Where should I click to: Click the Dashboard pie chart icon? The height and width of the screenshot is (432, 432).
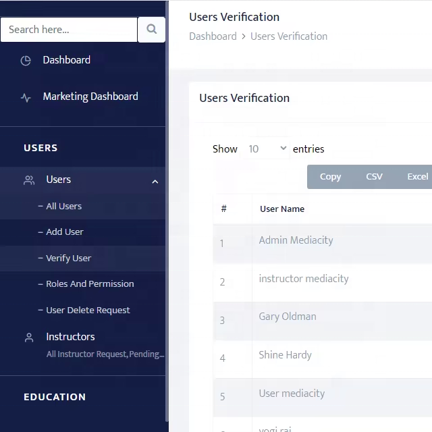pos(26,61)
